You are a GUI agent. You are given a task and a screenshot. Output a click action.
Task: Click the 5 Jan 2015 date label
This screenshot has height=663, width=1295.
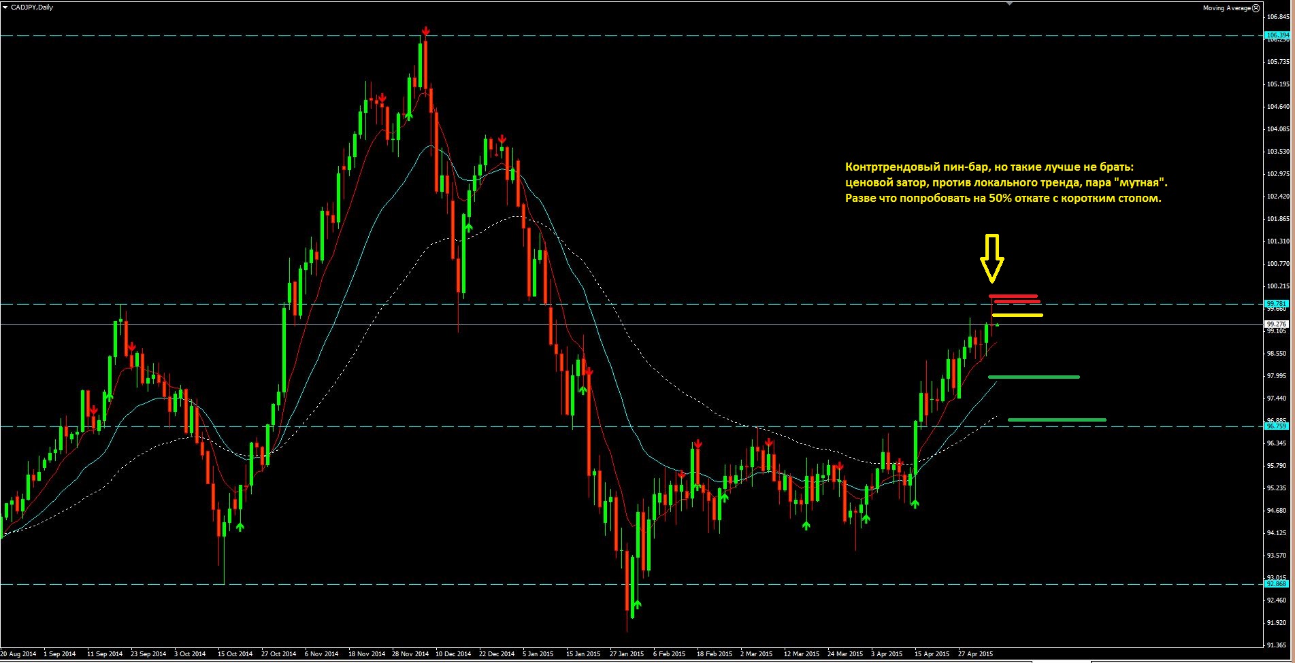pyautogui.click(x=538, y=654)
